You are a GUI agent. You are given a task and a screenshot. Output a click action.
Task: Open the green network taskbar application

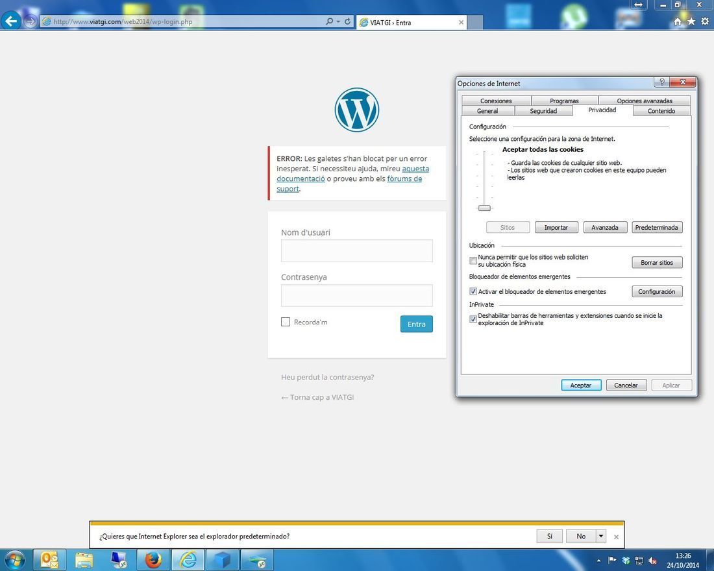(257, 559)
